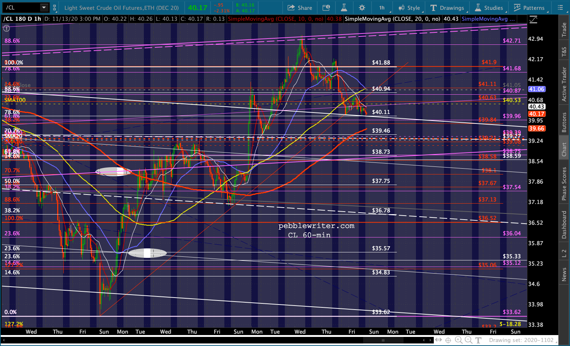The image size is (570, 346).
Task: Open chart settings gear icon
Action: pyautogui.click(x=362, y=8)
